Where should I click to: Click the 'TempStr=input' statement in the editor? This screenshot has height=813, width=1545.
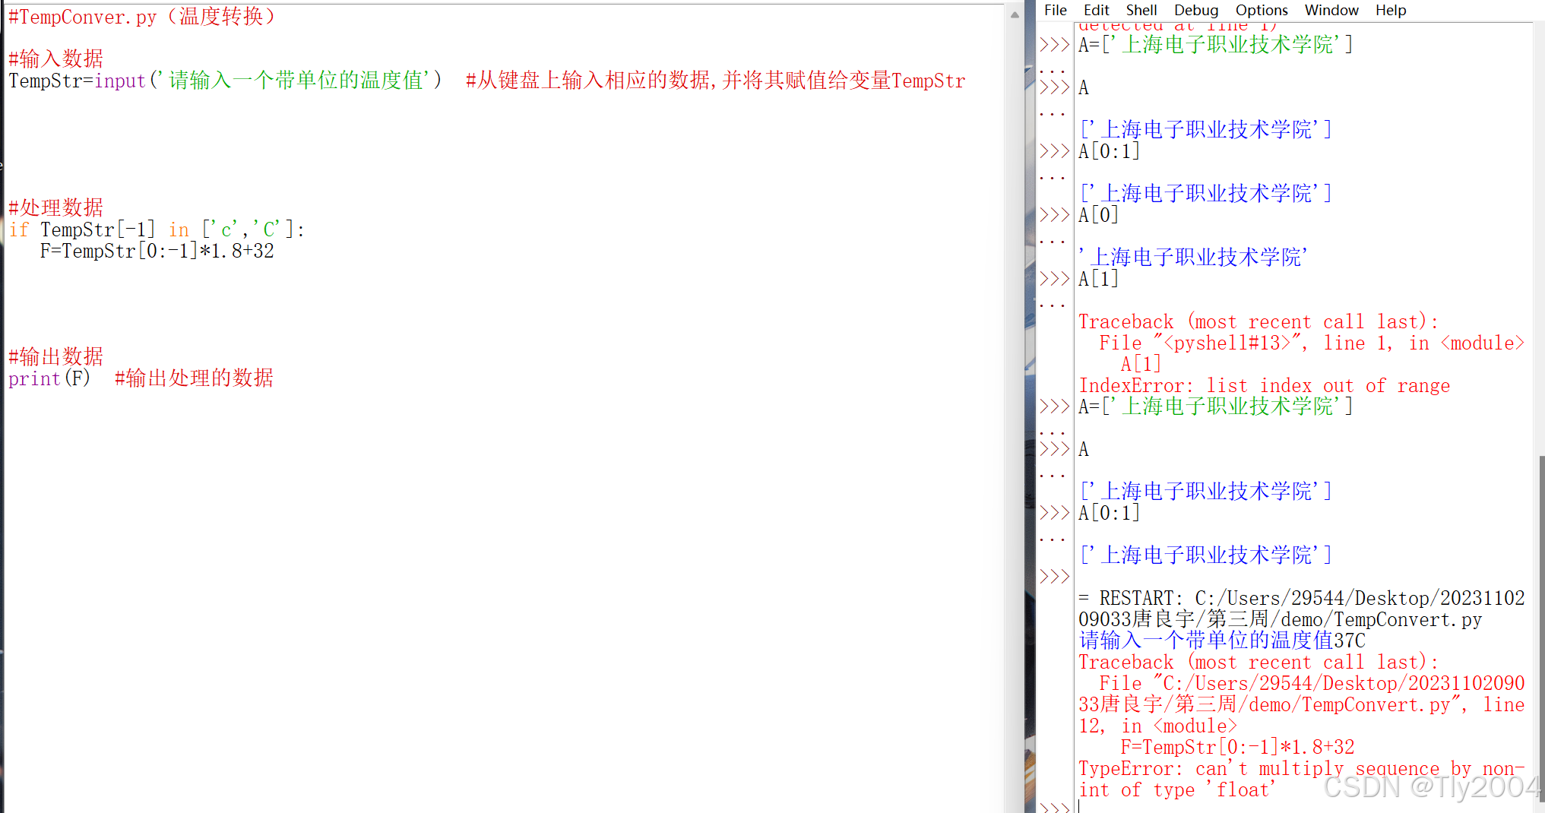coord(225,80)
